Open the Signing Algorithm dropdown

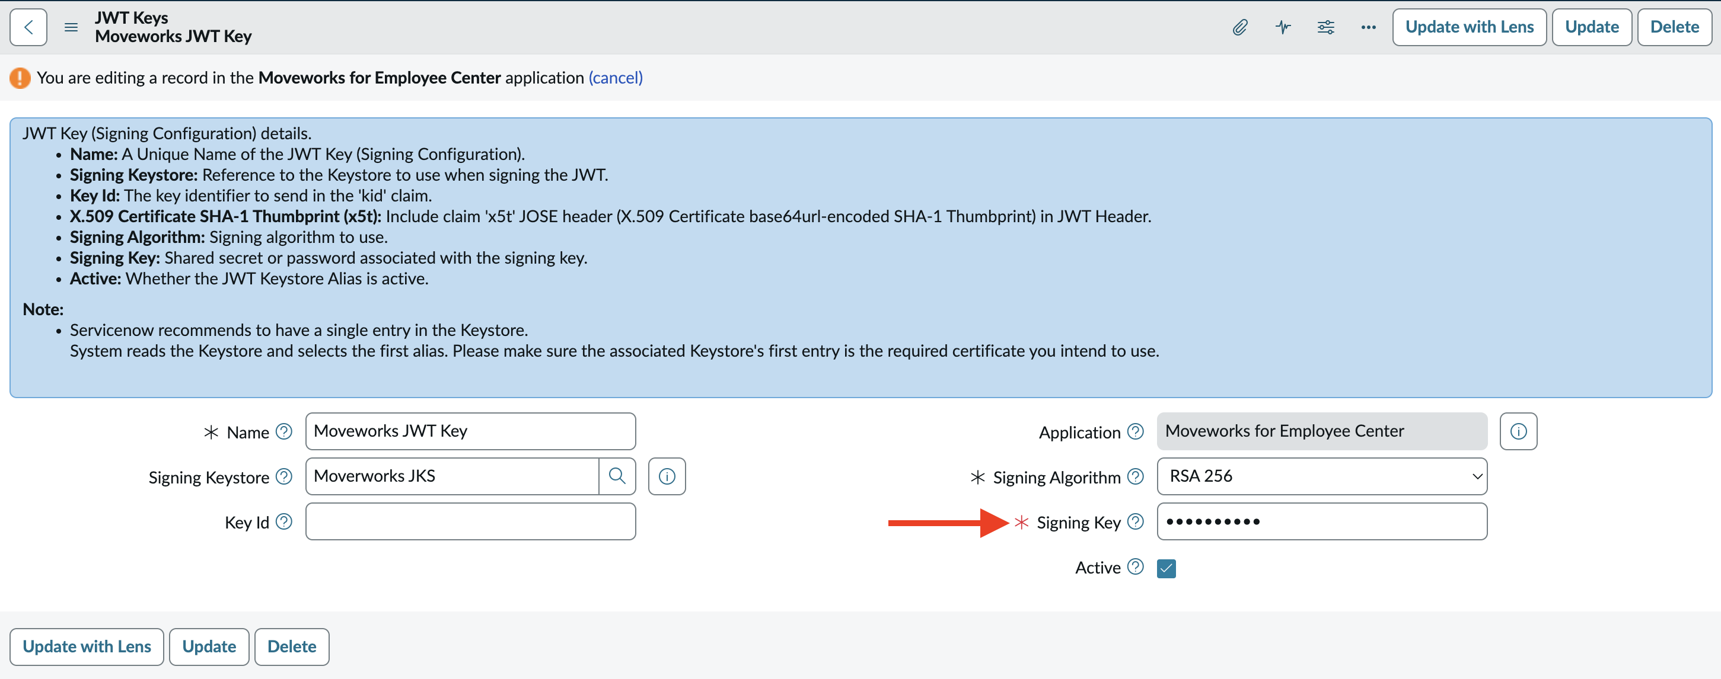pyautogui.click(x=1322, y=476)
